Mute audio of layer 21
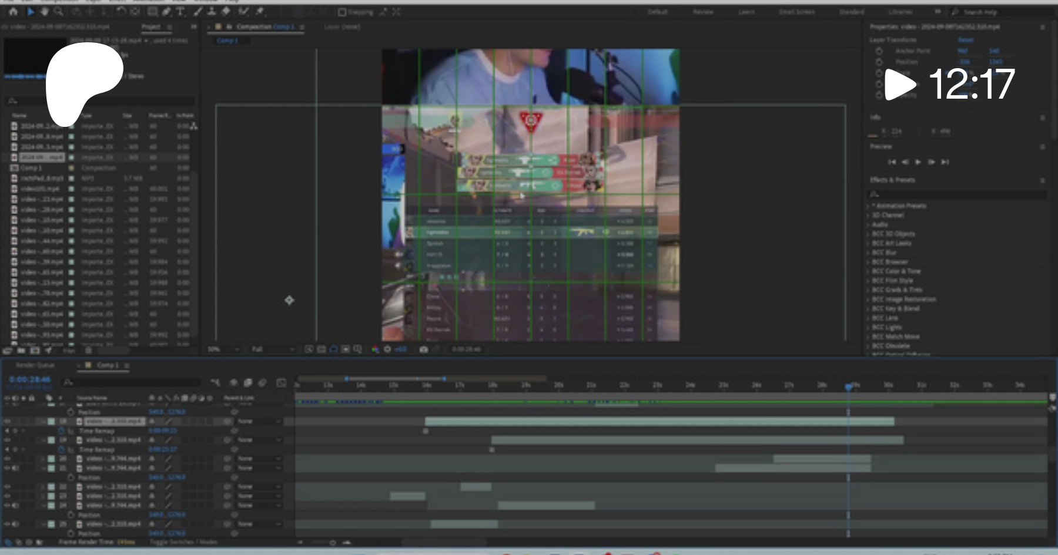1058x555 pixels. pyautogui.click(x=15, y=468)
